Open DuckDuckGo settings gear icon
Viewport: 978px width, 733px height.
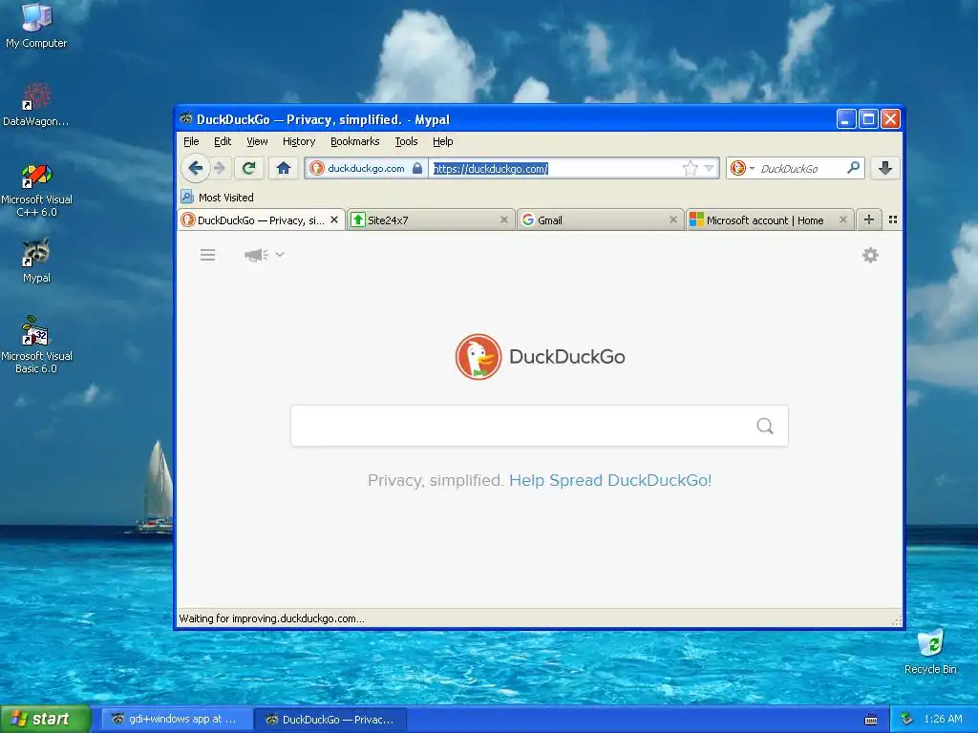tap(870, 255)
